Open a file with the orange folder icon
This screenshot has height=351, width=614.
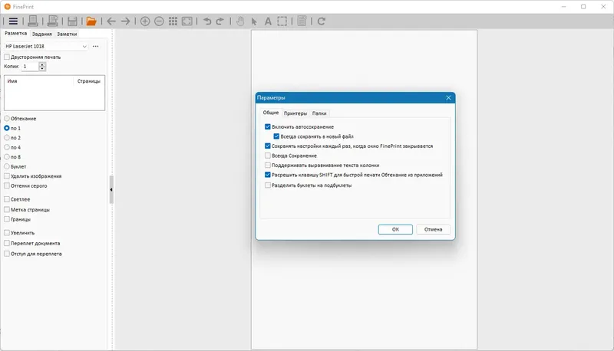(91, 21)
